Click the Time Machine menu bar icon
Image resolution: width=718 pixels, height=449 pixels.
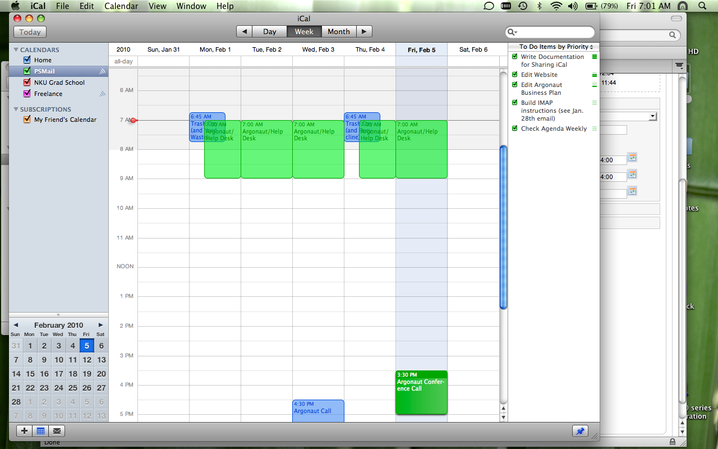(523, 6)
